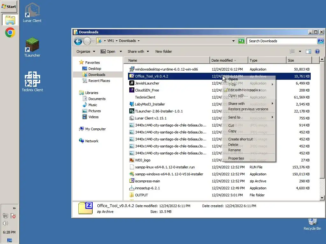326x244 pixels.
Task: Open the TLauncher desktop shortcut
Action: (32, 47)
